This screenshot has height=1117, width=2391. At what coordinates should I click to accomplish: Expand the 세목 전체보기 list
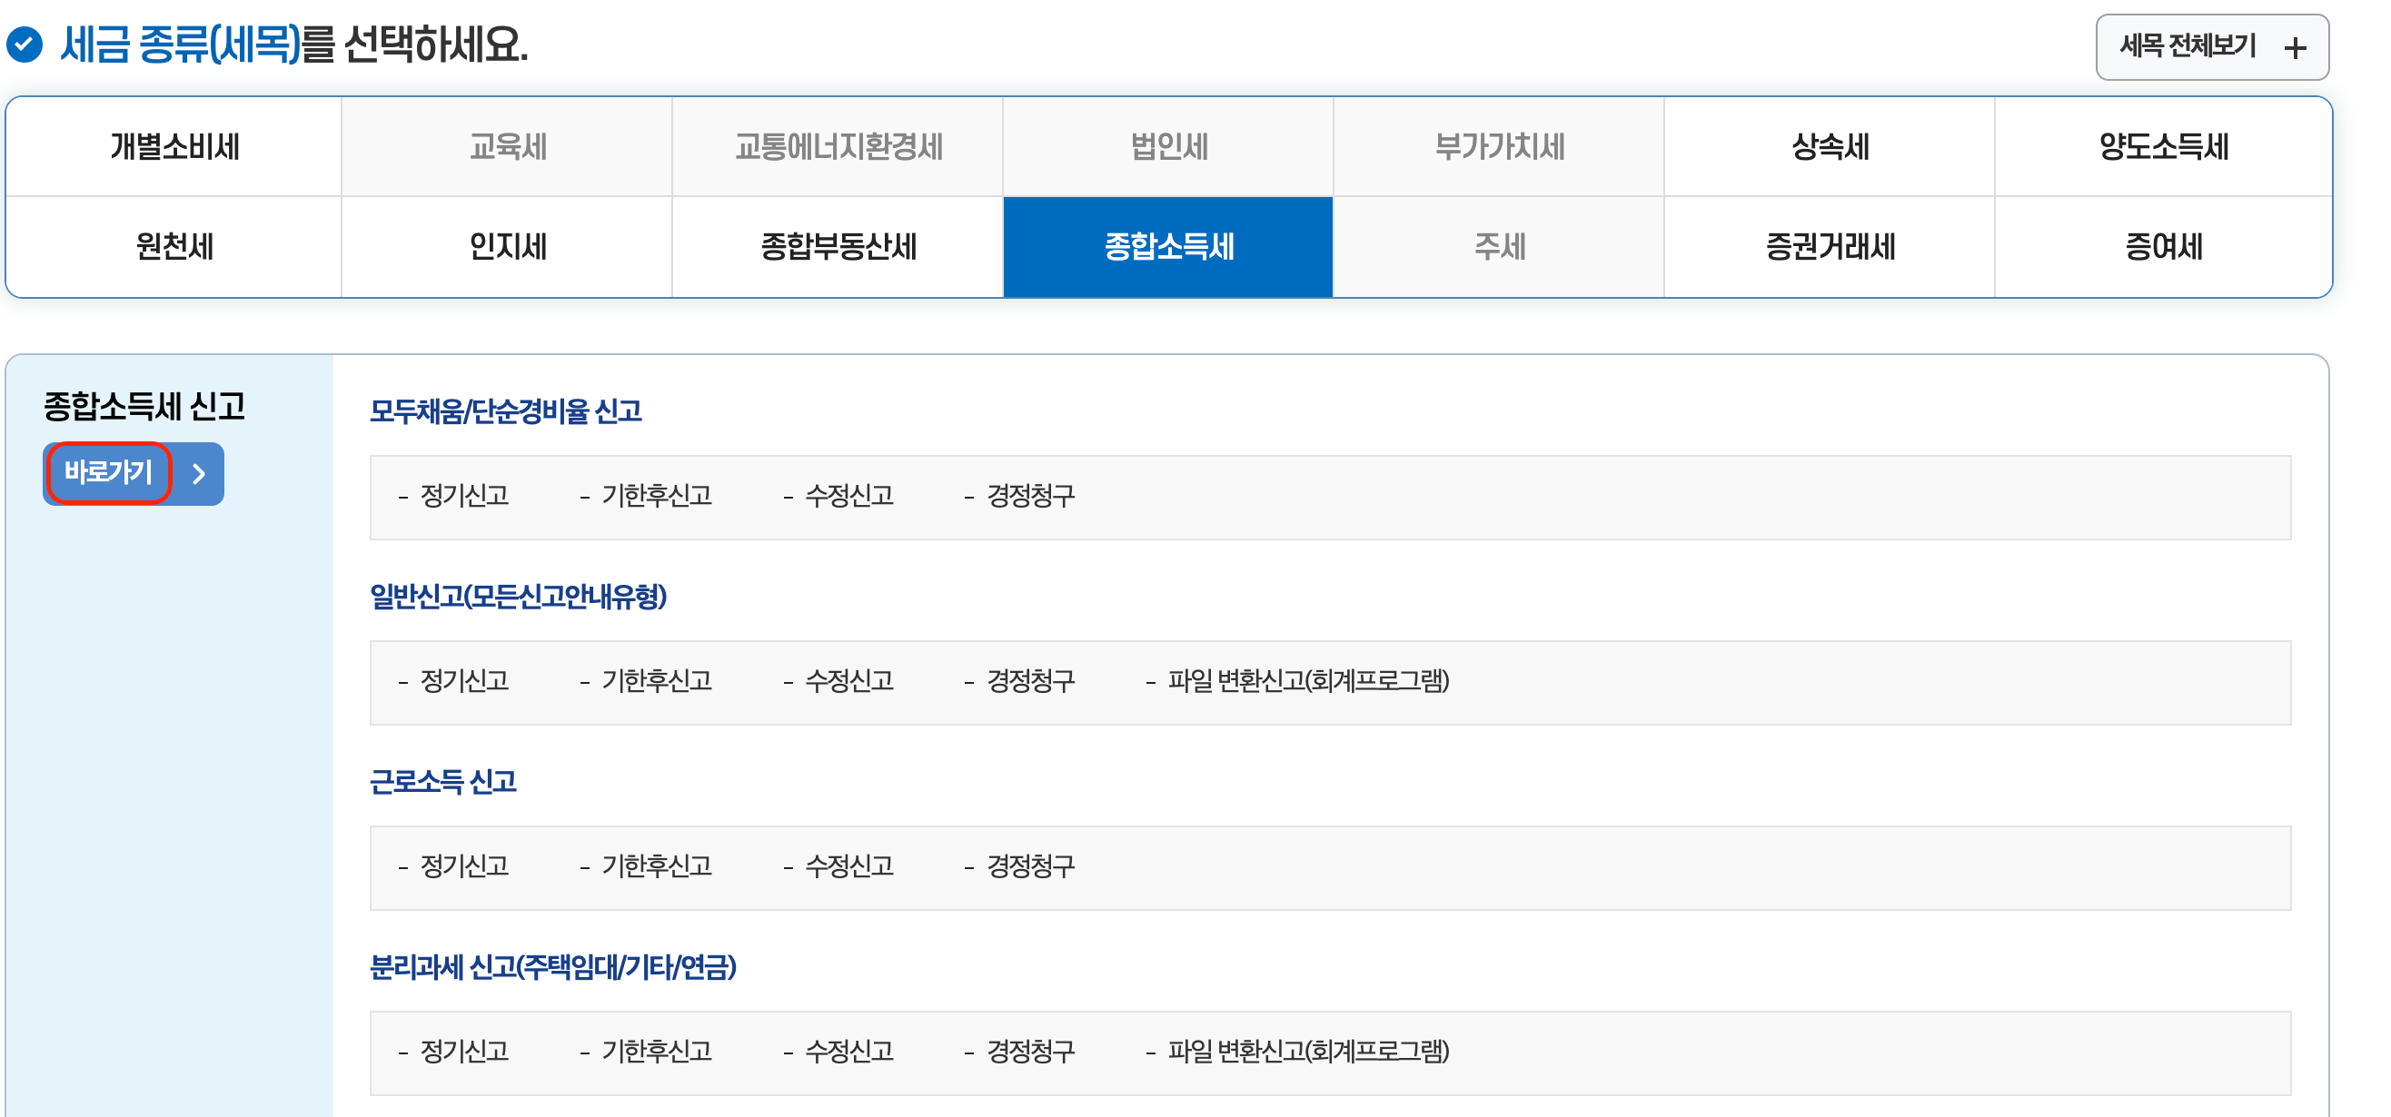[x=2187, y=46]
